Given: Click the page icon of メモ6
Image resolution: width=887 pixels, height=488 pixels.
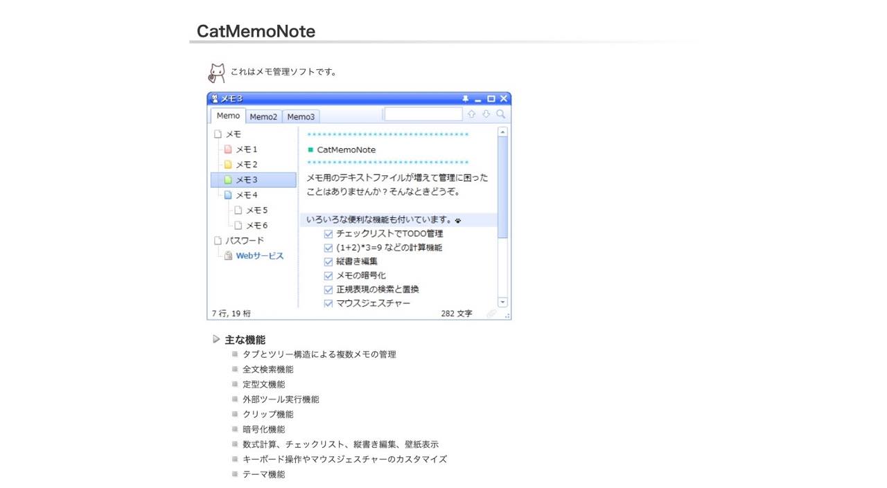Looking at the screenshot, I should 238,226.
